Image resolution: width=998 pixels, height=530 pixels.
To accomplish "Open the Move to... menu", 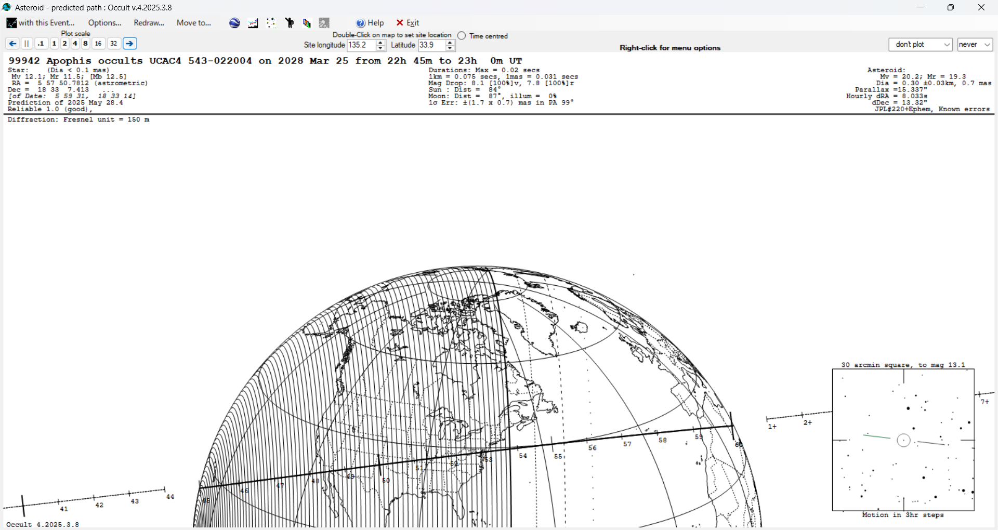I will 194,23.
